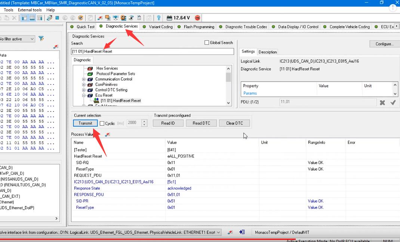Viewport: 400px width, 242px height.
Task: Expand the Communication Control tree node
Action: click(84, 79)
